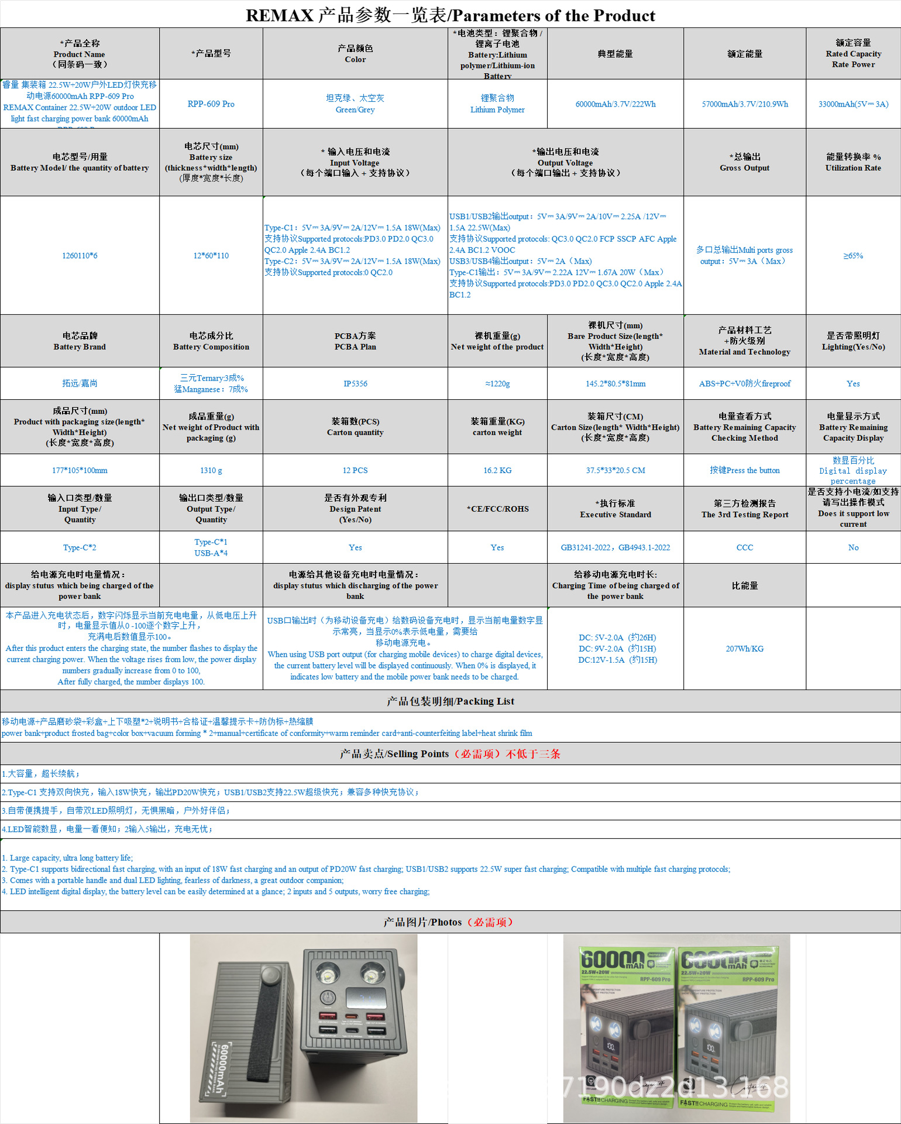The width and height of the screenshot is (901, 1124).
Task: Select the carton quantity value "12 PCS"
Action: [x=355, y=470]
